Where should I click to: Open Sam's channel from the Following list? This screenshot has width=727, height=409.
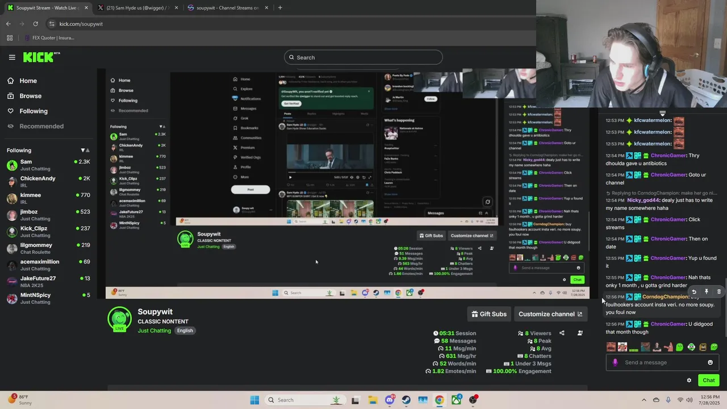tap(48, 165)
